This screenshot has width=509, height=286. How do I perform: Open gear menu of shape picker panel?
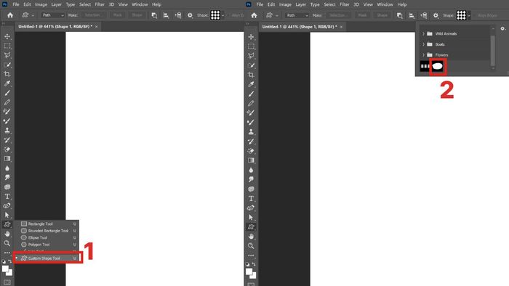click(502, 29)
